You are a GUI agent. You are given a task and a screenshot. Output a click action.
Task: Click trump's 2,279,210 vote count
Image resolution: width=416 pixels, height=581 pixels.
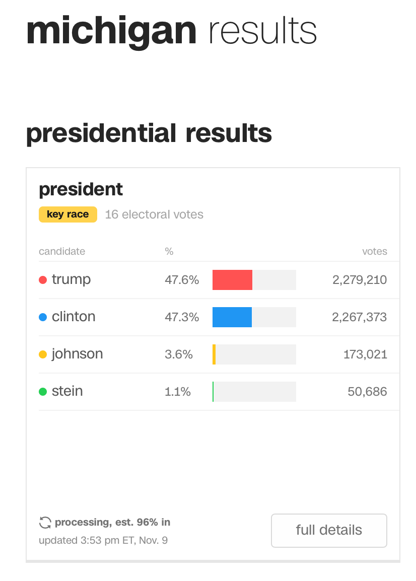(x=360, y=280)
